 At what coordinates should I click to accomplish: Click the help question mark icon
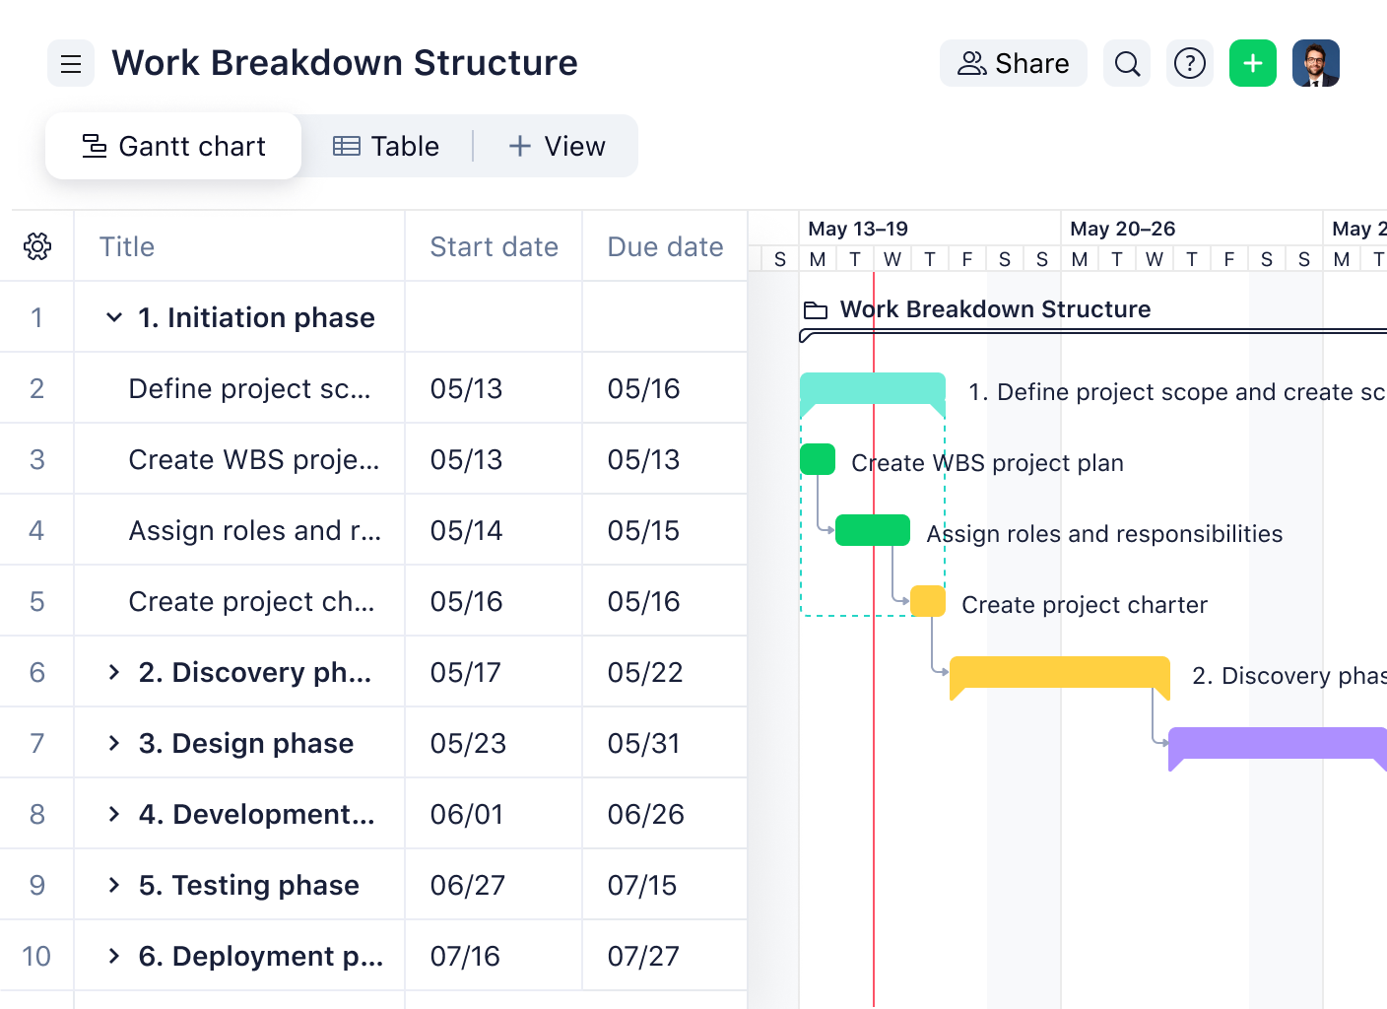[1190, 62]
